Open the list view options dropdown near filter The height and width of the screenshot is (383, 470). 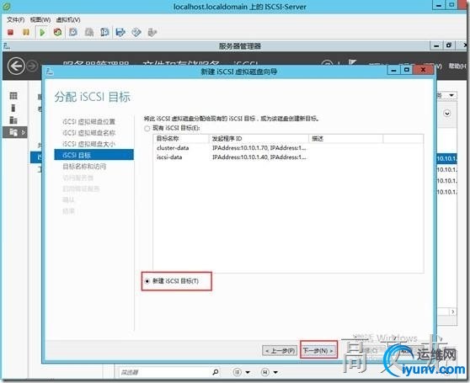coord(241,372)
